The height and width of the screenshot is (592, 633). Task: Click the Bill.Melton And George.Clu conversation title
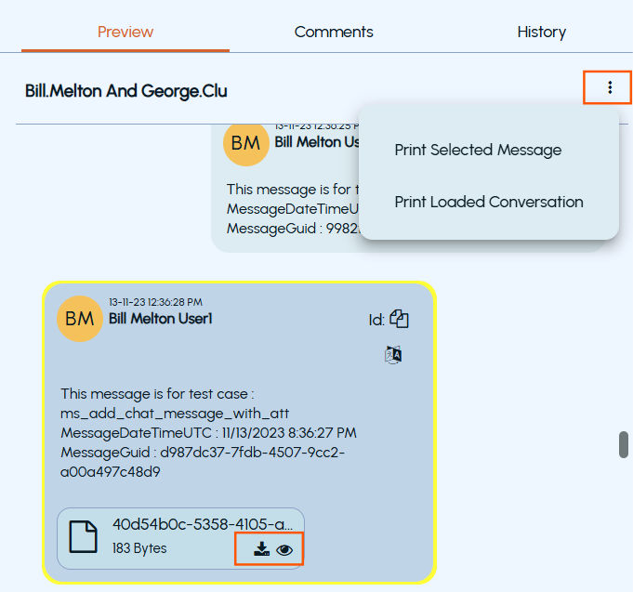click(x=126, y=91)
